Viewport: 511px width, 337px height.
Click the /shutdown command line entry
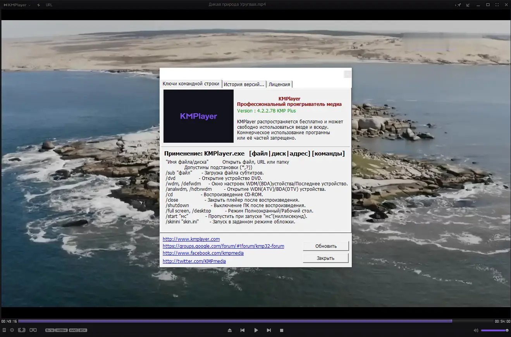236,206
